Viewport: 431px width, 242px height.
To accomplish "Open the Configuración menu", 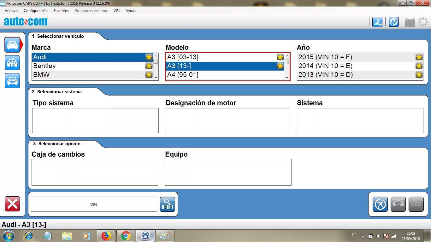I will (36, 11).
